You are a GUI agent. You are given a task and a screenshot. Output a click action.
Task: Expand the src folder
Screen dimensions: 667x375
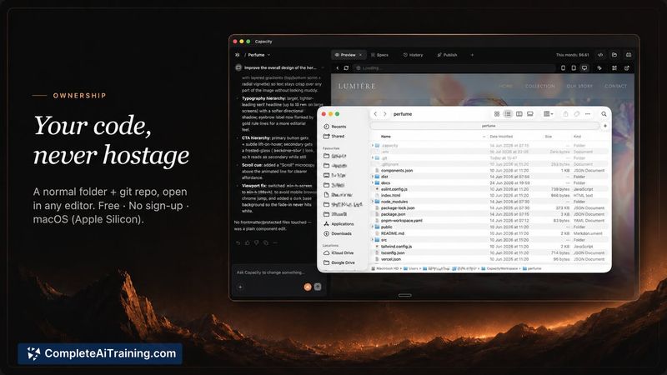(x=373, y=240)
